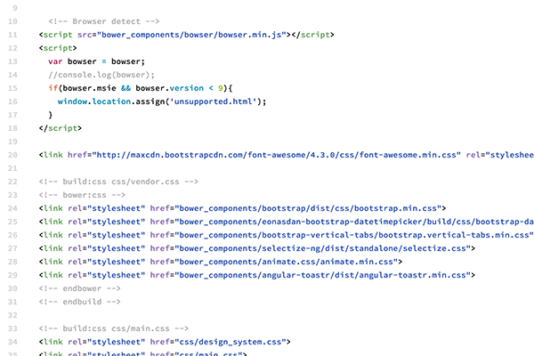534x356 pixels.
Task: Click the angular-toastr.min.css href path
Action: click(x=322, y=275)
